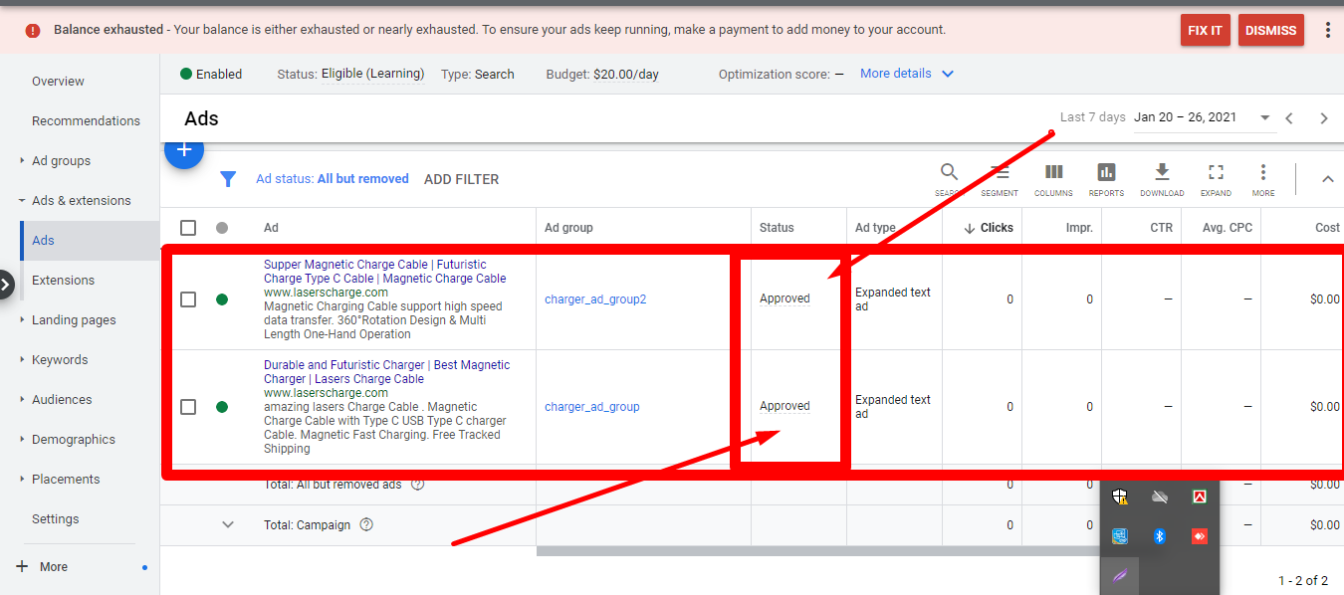Select the Durable and Futuristic Charger ad checkbox

point(188,407)
